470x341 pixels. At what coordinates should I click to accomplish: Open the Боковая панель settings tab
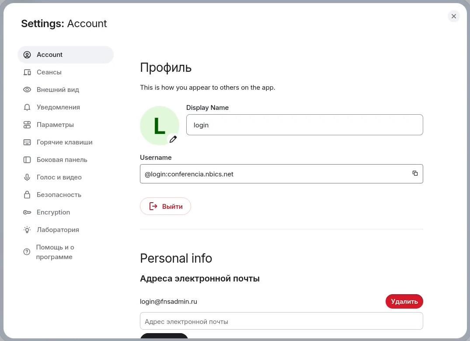(x=62, y=160)
